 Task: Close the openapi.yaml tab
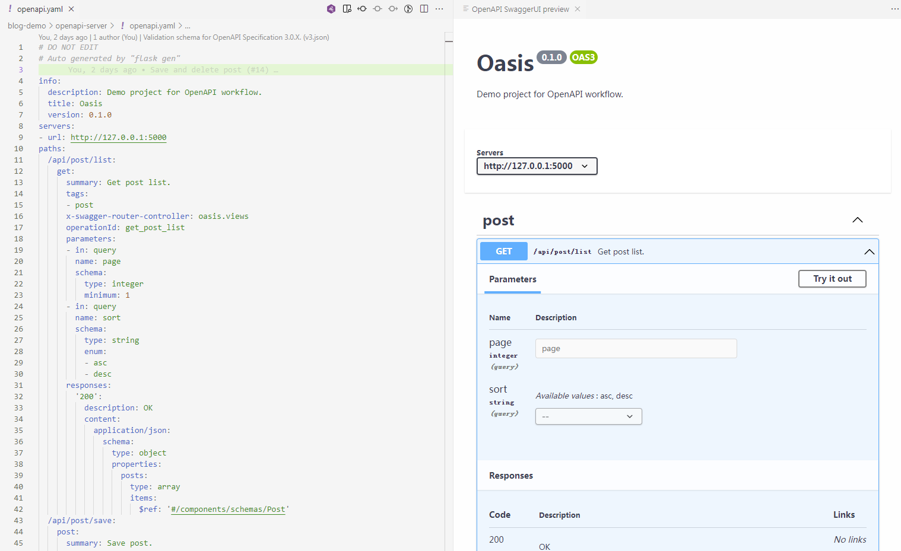coord(71,9)
